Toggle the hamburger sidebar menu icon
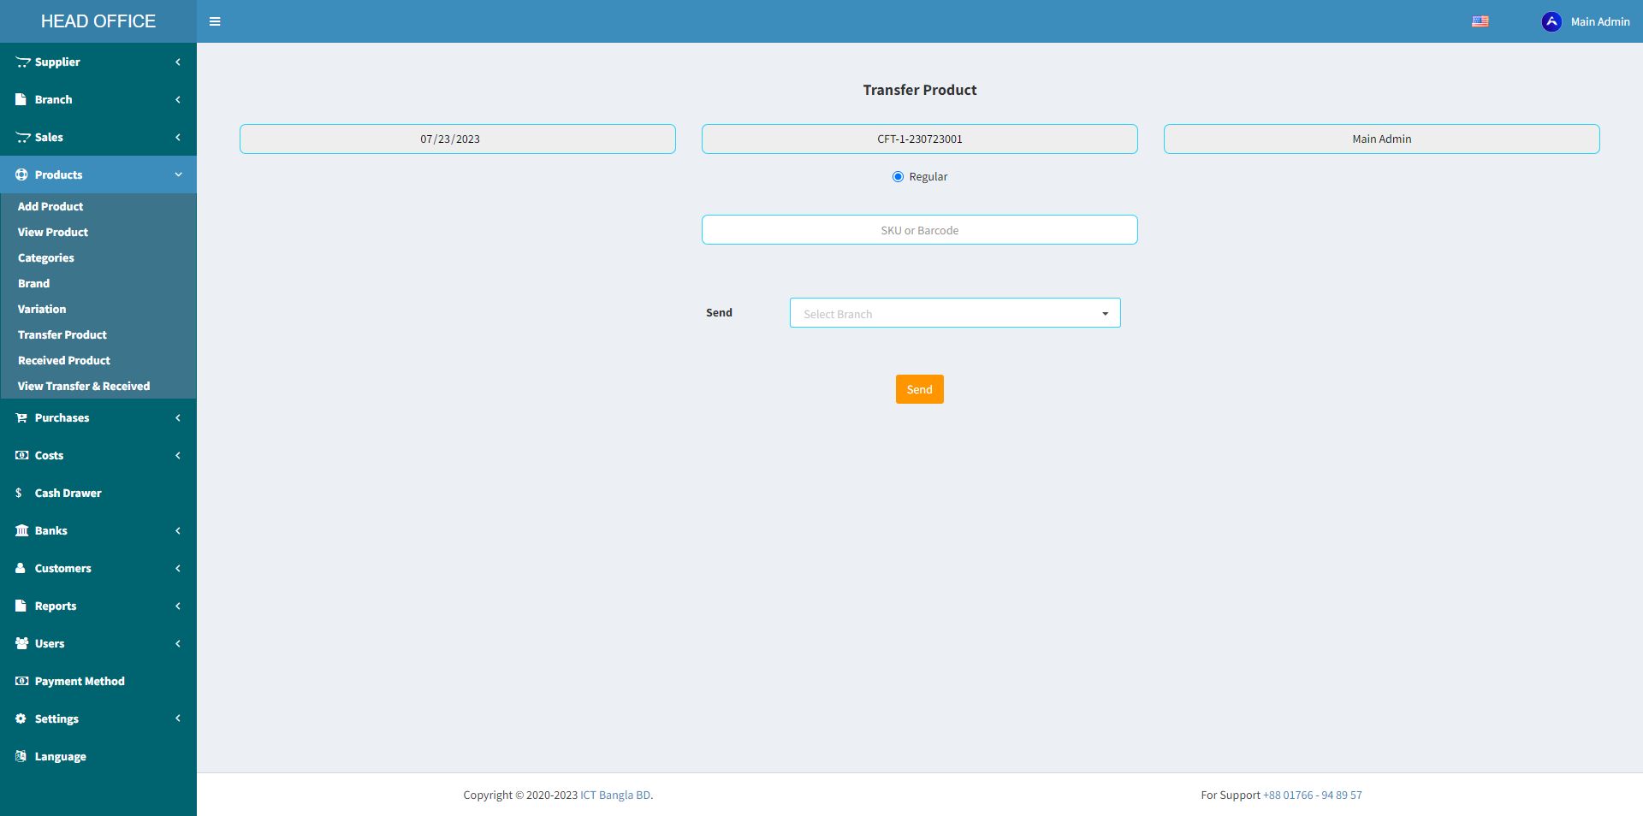Screen dimensions: 1643x816 (215, 21)
